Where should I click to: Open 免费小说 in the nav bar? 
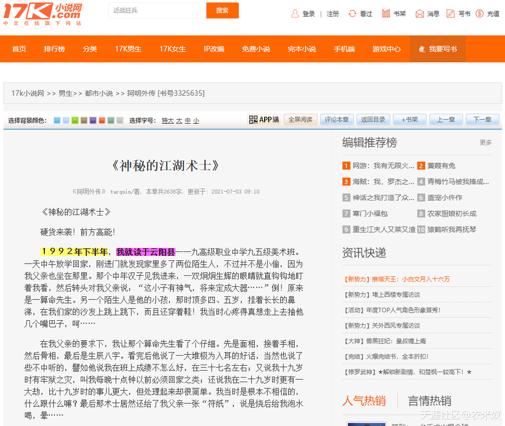click(x=256, y=49)
